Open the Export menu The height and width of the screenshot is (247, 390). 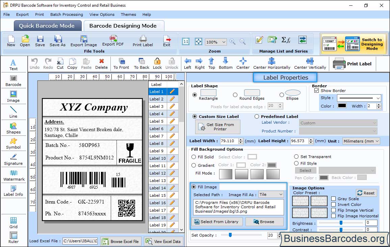[x=22, y=14]
